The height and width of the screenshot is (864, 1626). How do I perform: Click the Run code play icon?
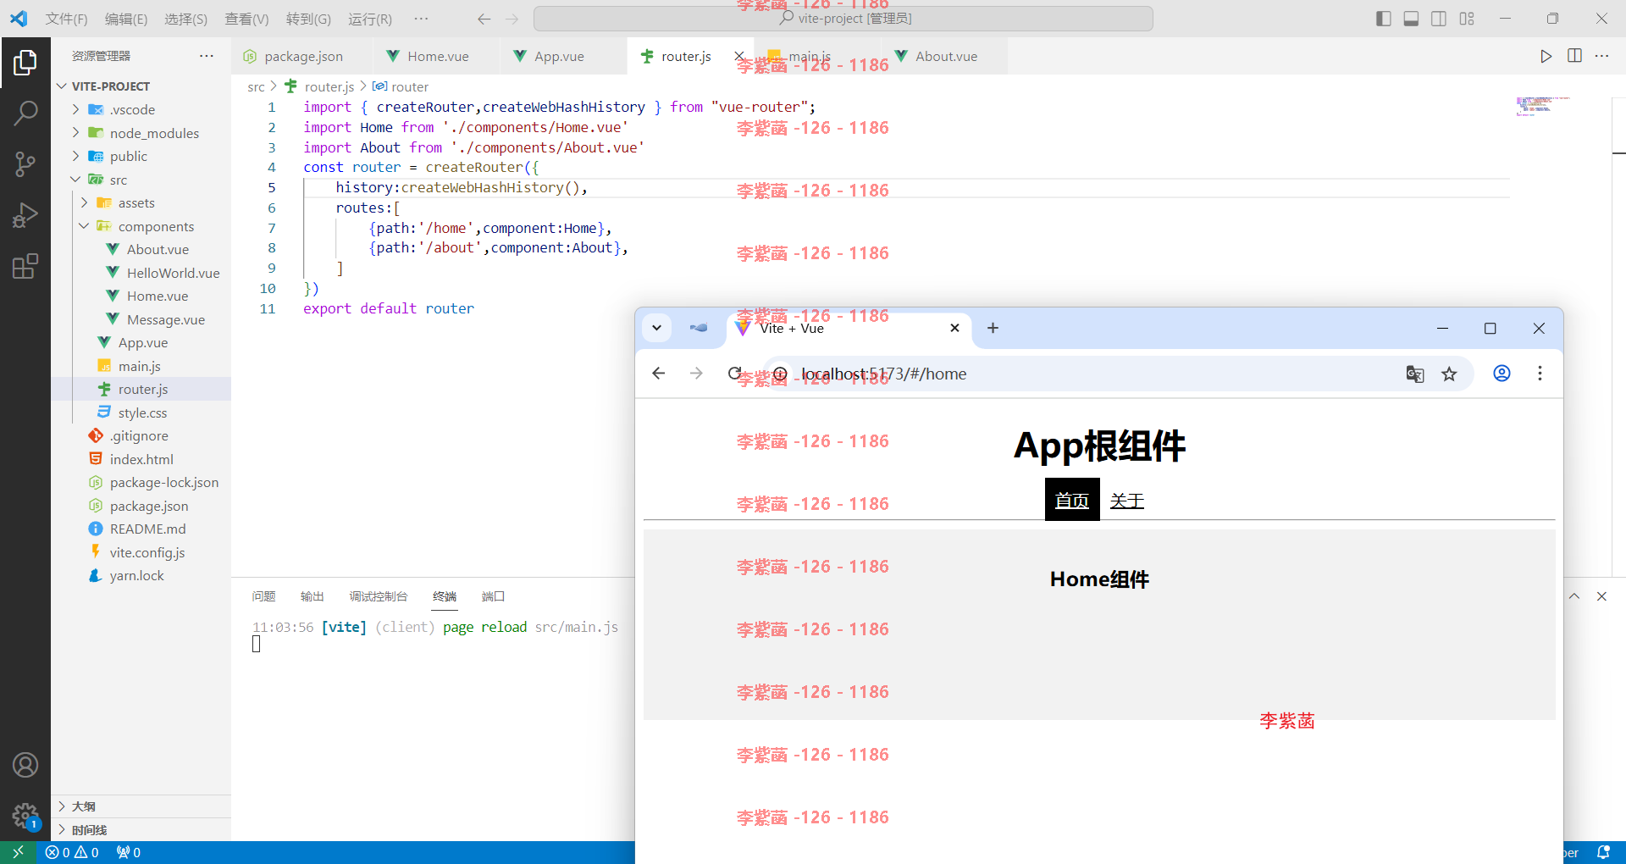1546,56
